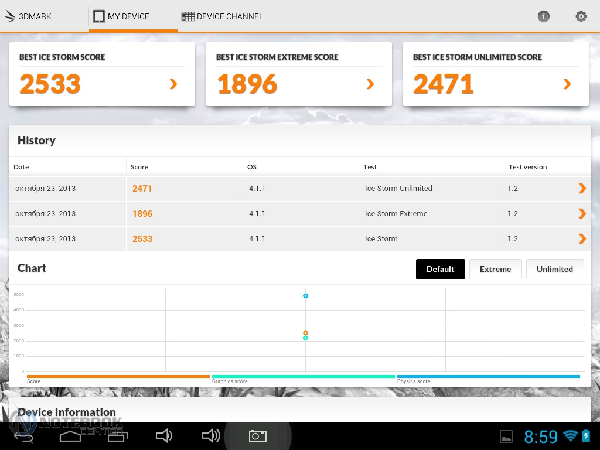This screenshot has height=450, width=600.
Task: Click the green Graphics score legend bar
Action: (x=303, y=377)
